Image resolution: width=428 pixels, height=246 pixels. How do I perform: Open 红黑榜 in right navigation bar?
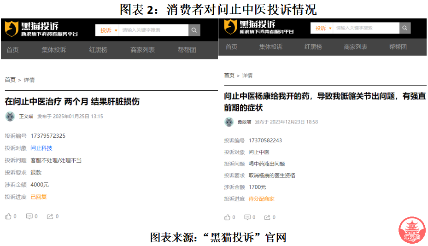pos(313,47)
